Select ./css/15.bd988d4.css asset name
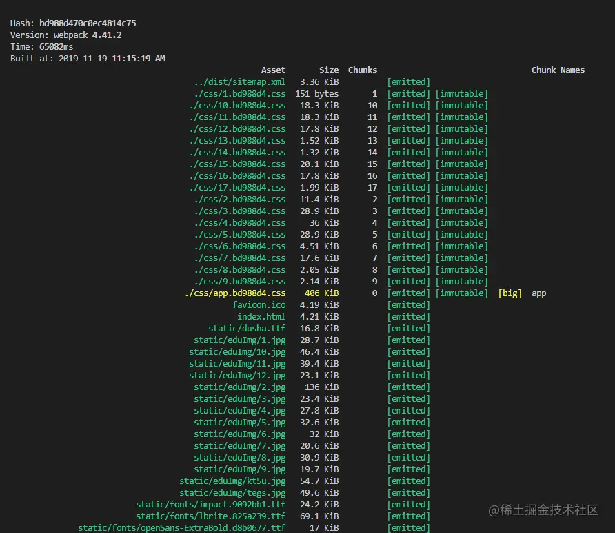615x533 pixels. tap(237, 164)
